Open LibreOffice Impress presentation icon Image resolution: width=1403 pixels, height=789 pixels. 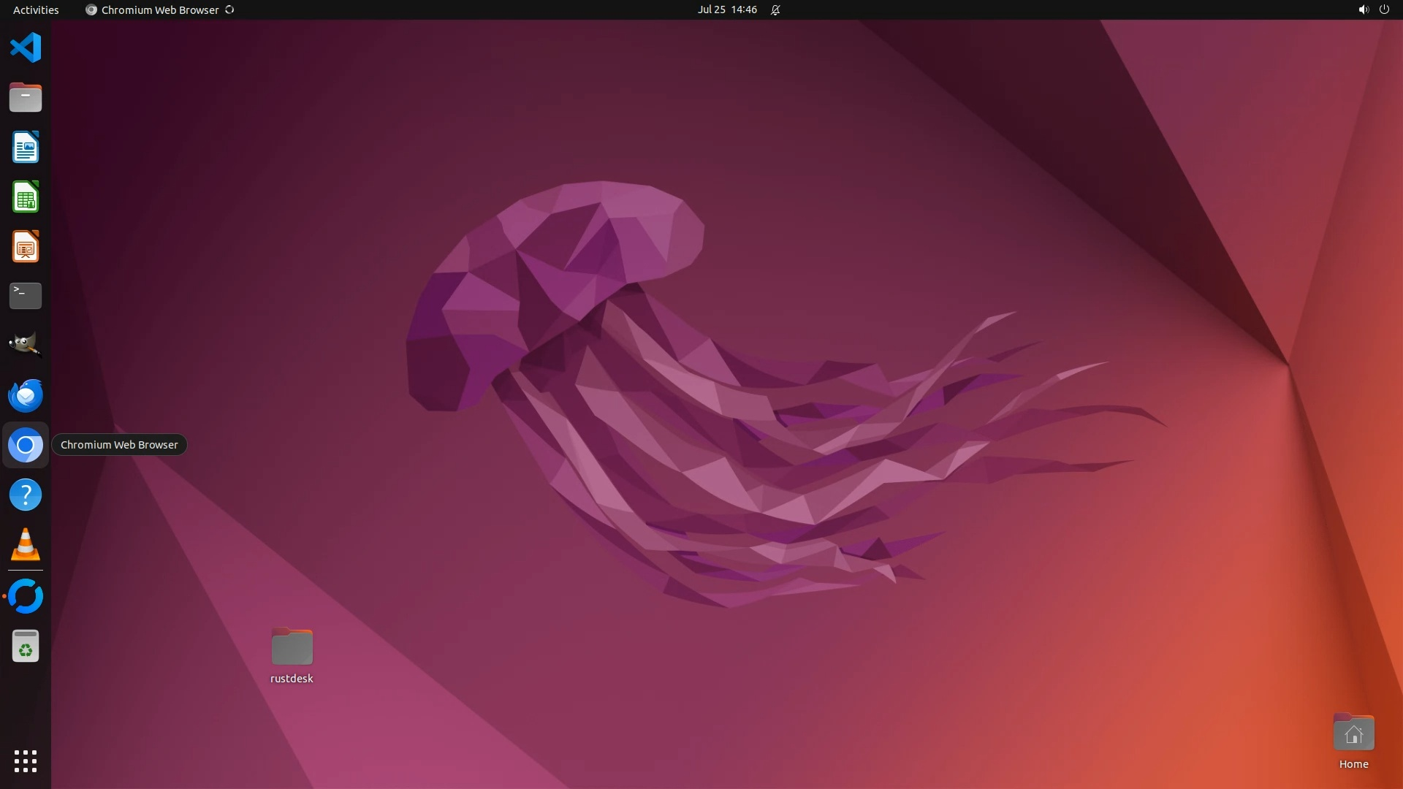pyautogui.click(x=26, y=247)
